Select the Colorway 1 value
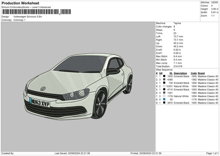This screenshot has height=156, width=220. click(19, 20)
